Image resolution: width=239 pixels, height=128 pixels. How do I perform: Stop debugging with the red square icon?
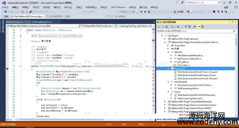pyautogui.click(x=145, y=12)
